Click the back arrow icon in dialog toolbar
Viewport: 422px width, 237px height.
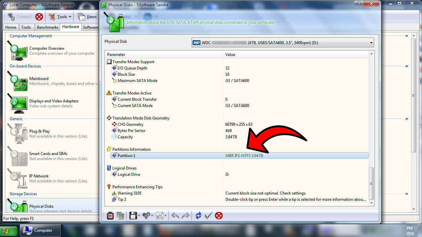coord(175,216)
